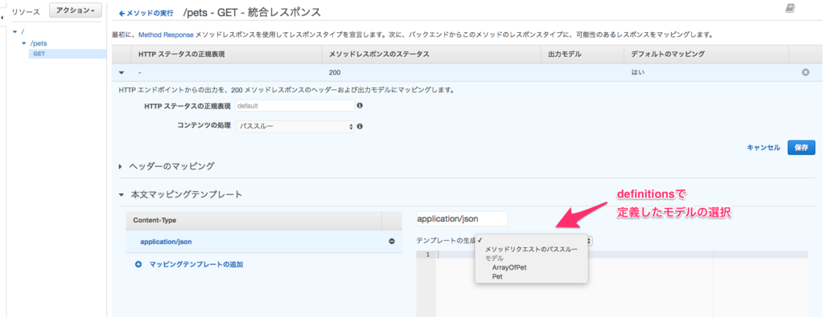Select the GET method in resource tree
The height and width of the screenshot is (317, 824).
point(39,54)
